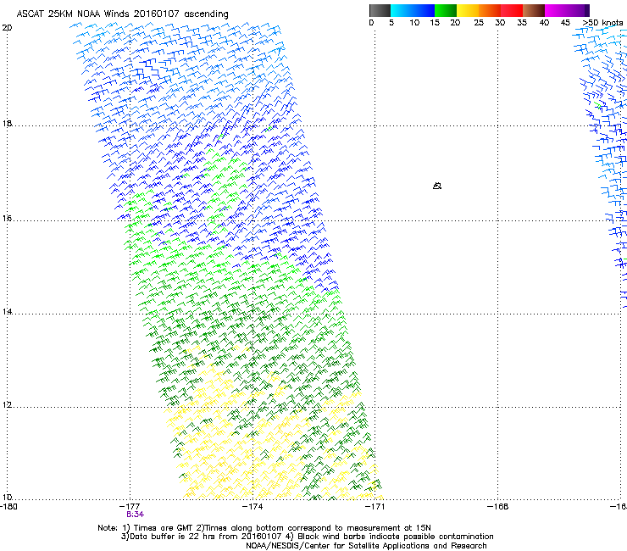Click the '30' color bar label
The height and width of the screenshot is (551, 627).
[500, 23]
